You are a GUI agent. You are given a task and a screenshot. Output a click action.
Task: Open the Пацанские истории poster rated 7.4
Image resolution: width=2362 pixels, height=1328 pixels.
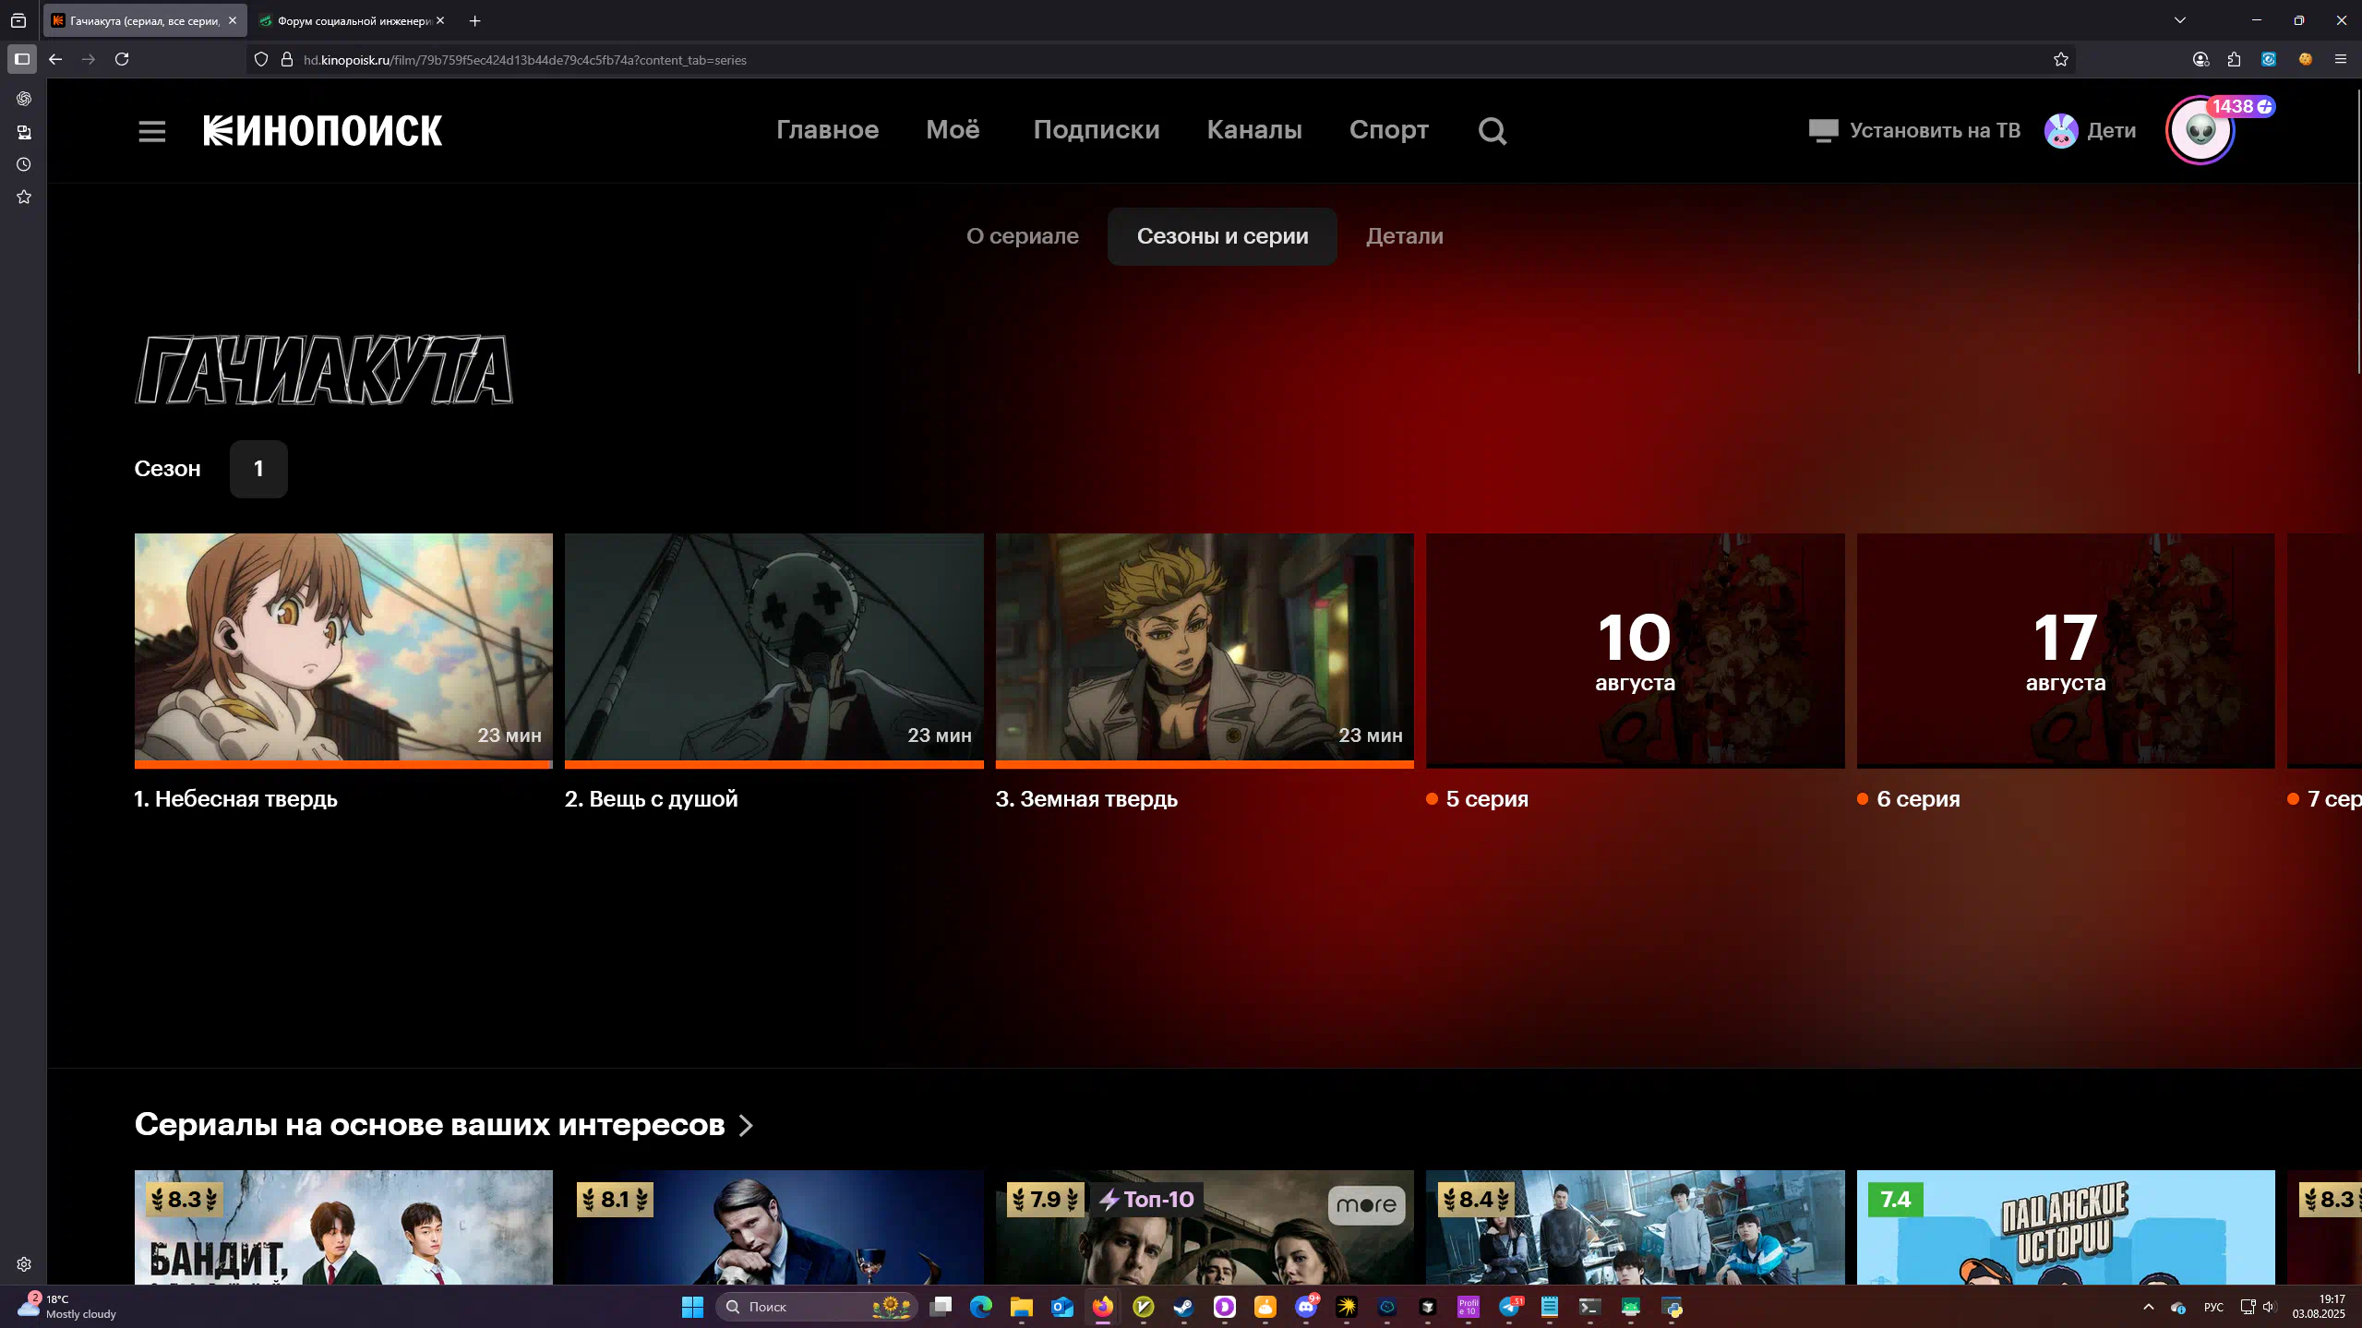click(x=2066, y=1227)
